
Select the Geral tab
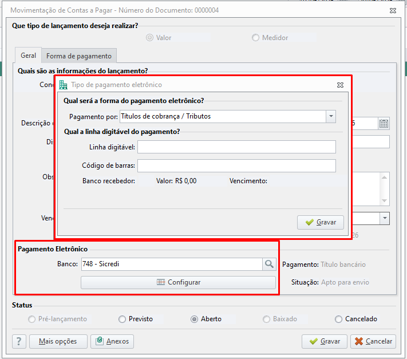pyautogui.click(x=28, y=56)
